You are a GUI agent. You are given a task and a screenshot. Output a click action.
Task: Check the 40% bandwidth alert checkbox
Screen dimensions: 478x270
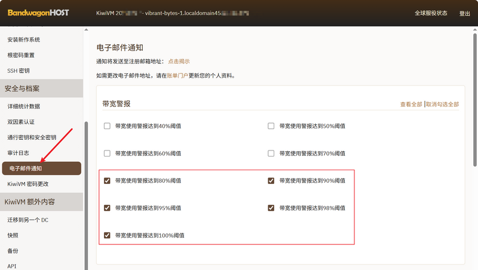pyautogui.click(x=108, y=126)
